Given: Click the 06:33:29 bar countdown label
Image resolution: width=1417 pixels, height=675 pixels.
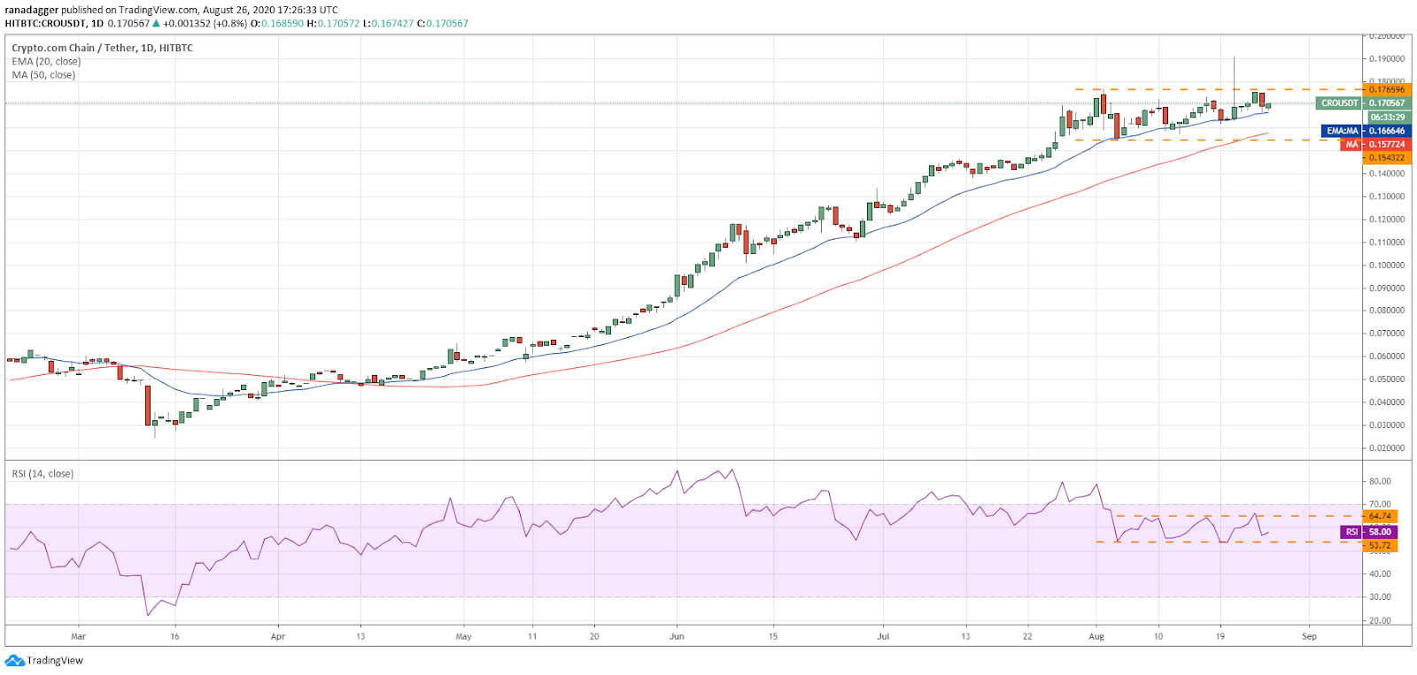Looking at the screenshot, I should tap(1388, 117).
